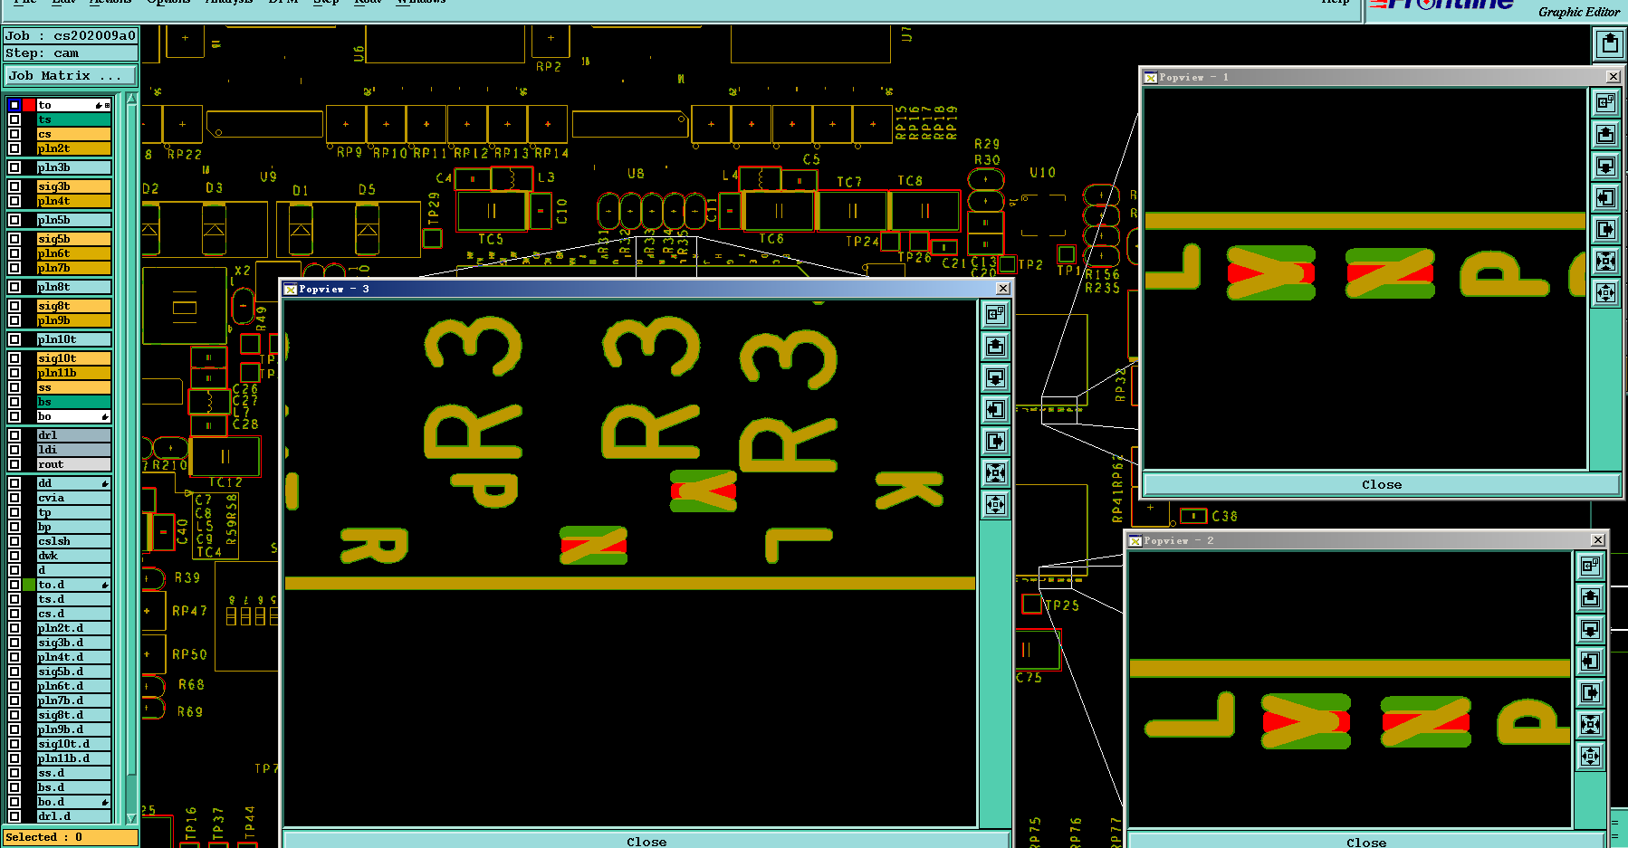The height and width of the screenshot is (848, 1628).
Task: Pan down in Popview 3
Action: (x=995, y=377)
